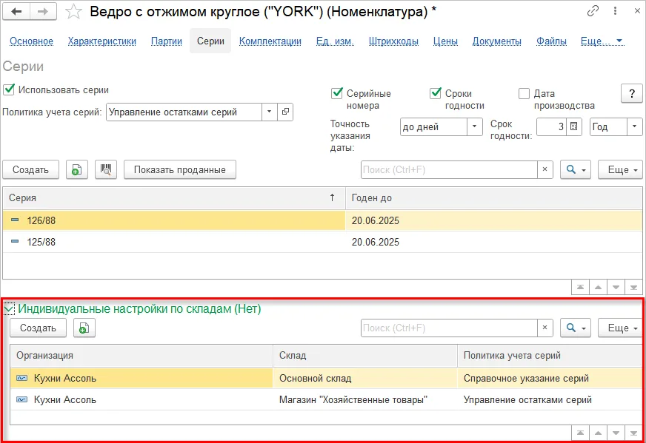Switch to Характеристики tab
The height and width of the screenshot is (443, 646).
(x=101, y=41)
